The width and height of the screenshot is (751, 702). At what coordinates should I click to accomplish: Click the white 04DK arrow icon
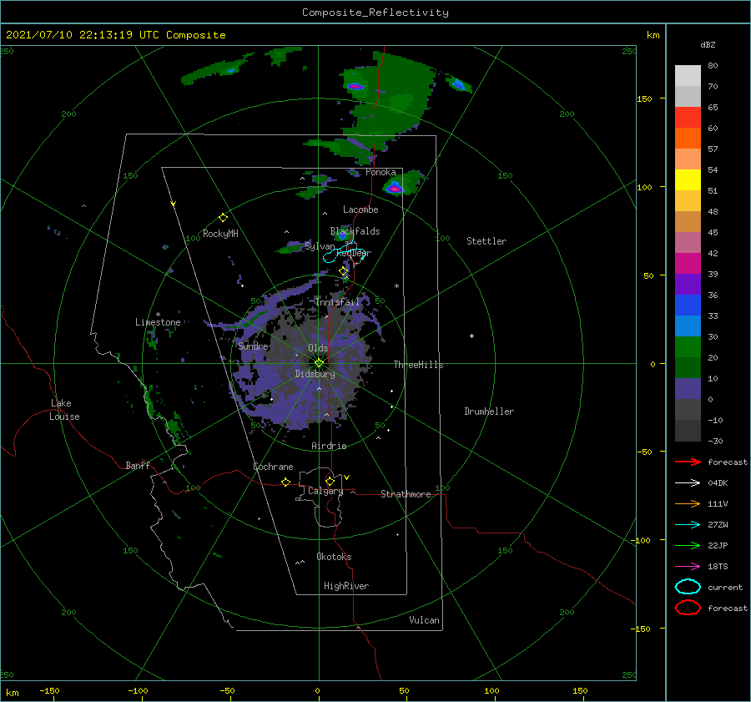(x=688, y=482)
